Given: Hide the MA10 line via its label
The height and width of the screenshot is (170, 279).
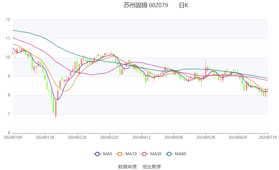Looking at the screenshot, I should click(131, 154).
